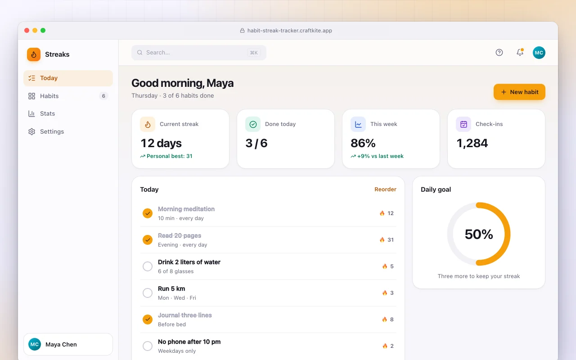The image size is (576, 360).
Task: Mark Drink 2 liters of water done
Action: 148,266
